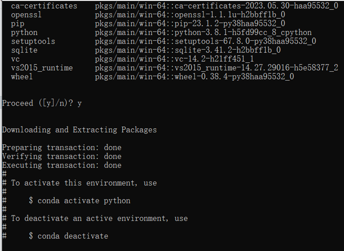This screenshot has height=251, width=344.
Task: Click the 'Downloading and Extracting Packages' line
Action: (x=79, y=130)
